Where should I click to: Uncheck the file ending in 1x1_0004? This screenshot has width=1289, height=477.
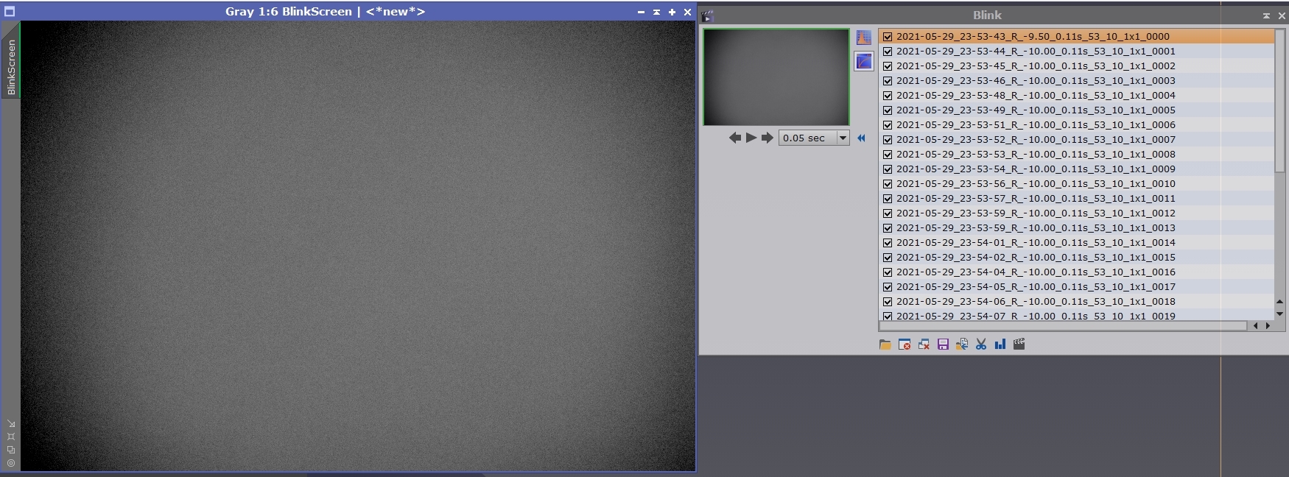(888, 96)
